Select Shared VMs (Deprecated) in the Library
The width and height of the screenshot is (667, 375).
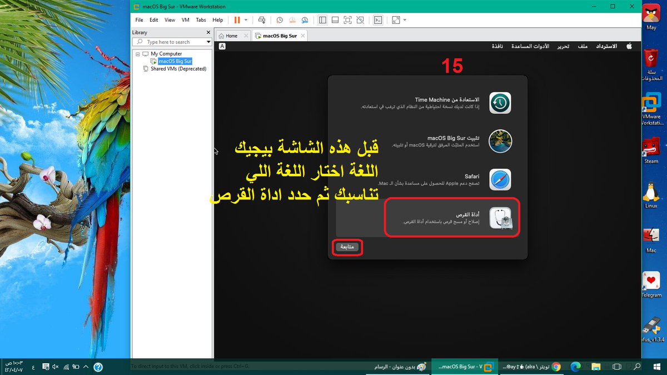pos(178,69)
